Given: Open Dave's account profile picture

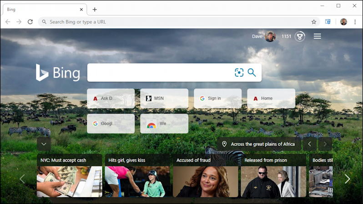Looking at the screenshot, I should (270, 36).
